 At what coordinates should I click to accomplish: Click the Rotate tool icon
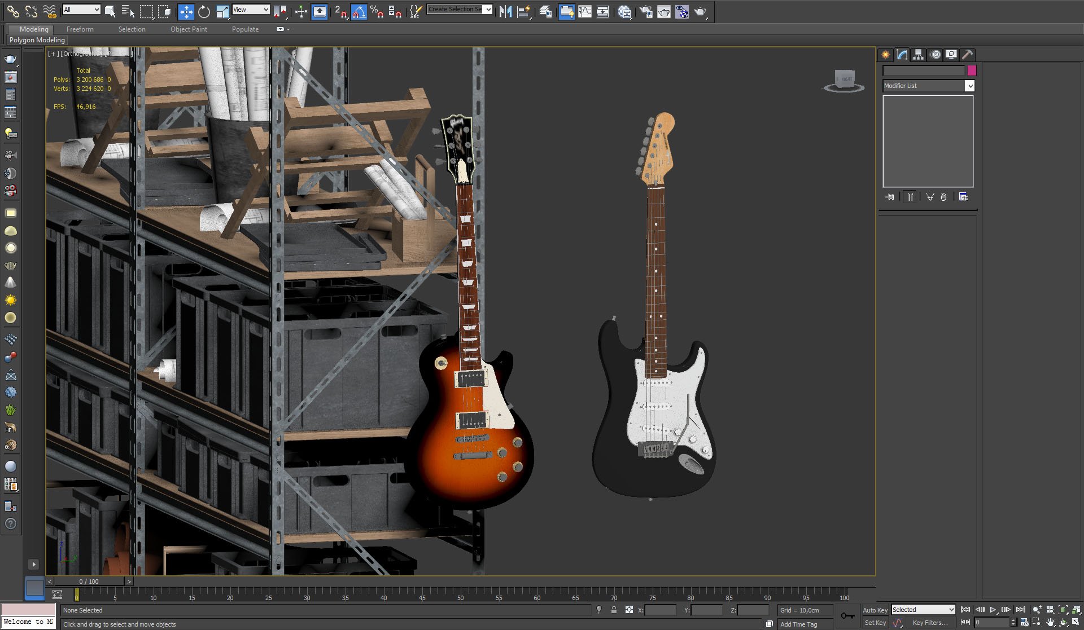click(x=203, y=11)
